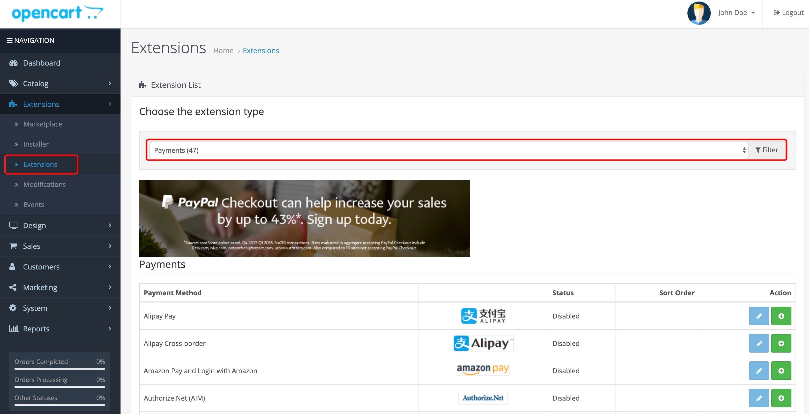Expand the Marketing menu chevron
The image size is (809, 414).
click(110, 287)
